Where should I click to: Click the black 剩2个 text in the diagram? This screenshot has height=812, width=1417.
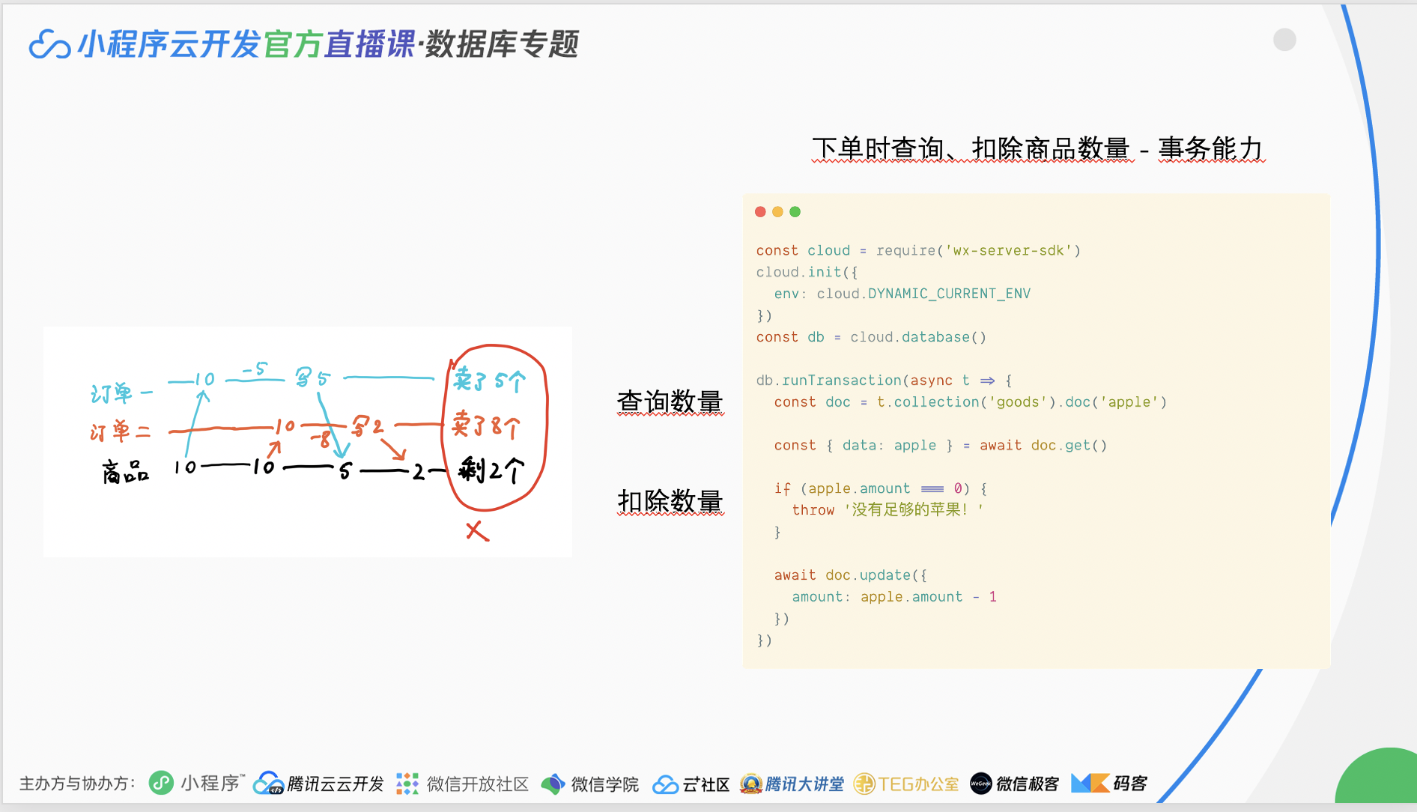[492, 470]
